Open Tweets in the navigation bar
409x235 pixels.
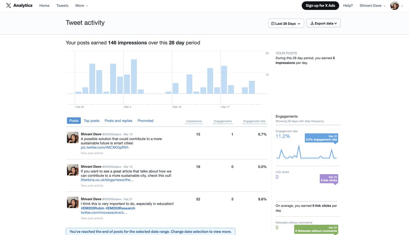click(x=62, y=5)
